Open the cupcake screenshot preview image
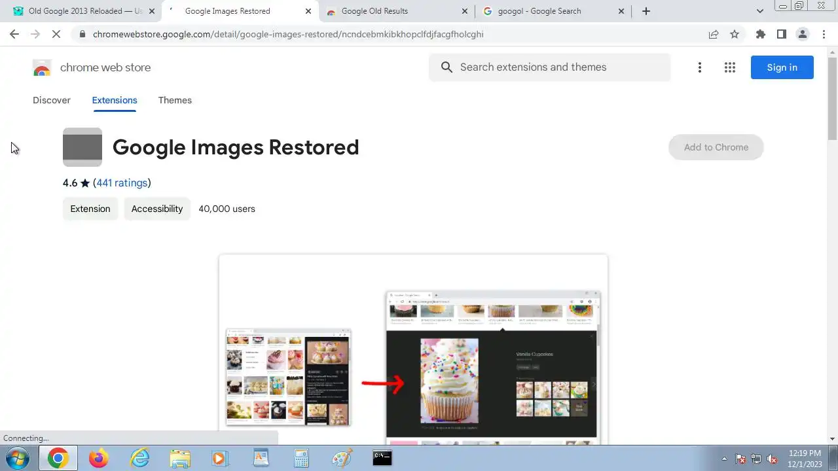Viewport: 838px width, 471px height. [413, 350]
